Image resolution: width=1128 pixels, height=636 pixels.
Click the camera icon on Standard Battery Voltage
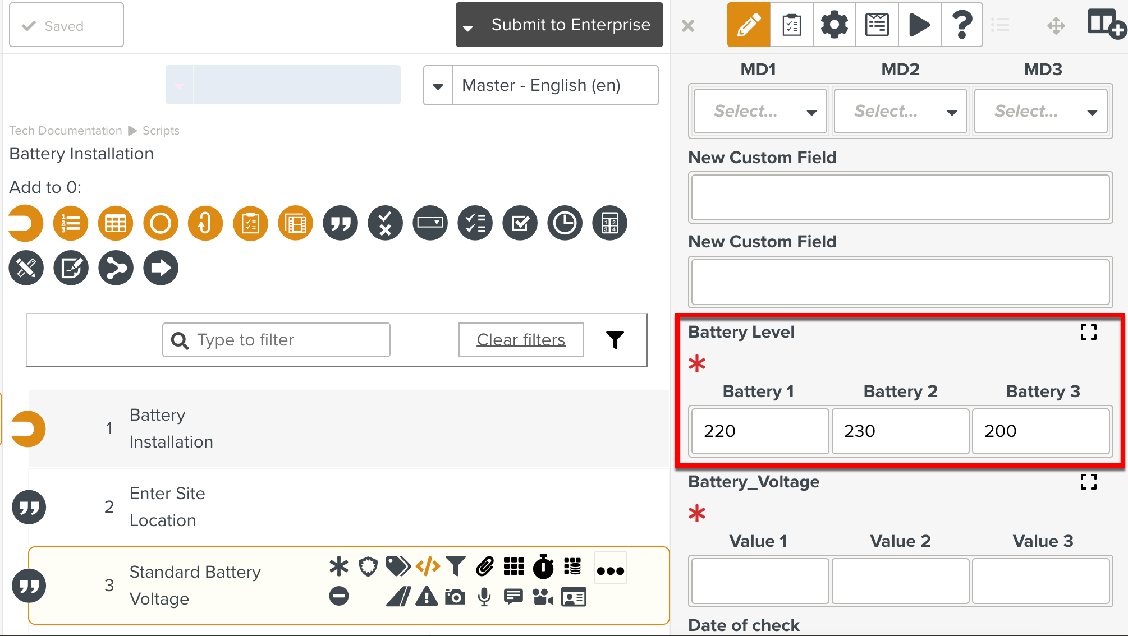point(455,597)
